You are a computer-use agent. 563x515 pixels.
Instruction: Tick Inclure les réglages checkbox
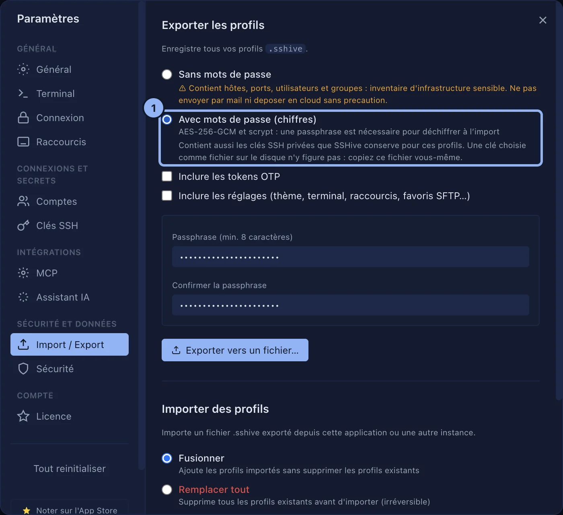167,196
